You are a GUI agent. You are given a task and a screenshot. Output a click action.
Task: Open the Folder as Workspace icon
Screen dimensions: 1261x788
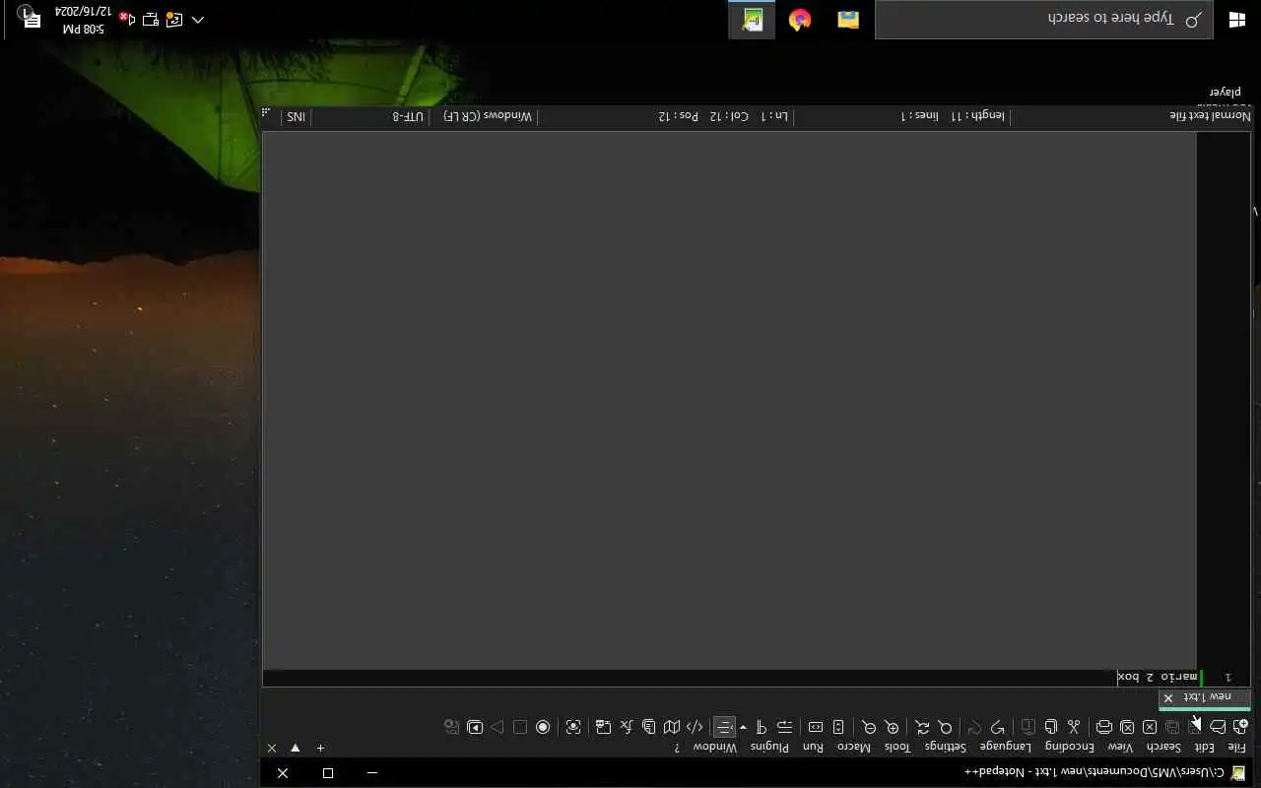point(604,727)
